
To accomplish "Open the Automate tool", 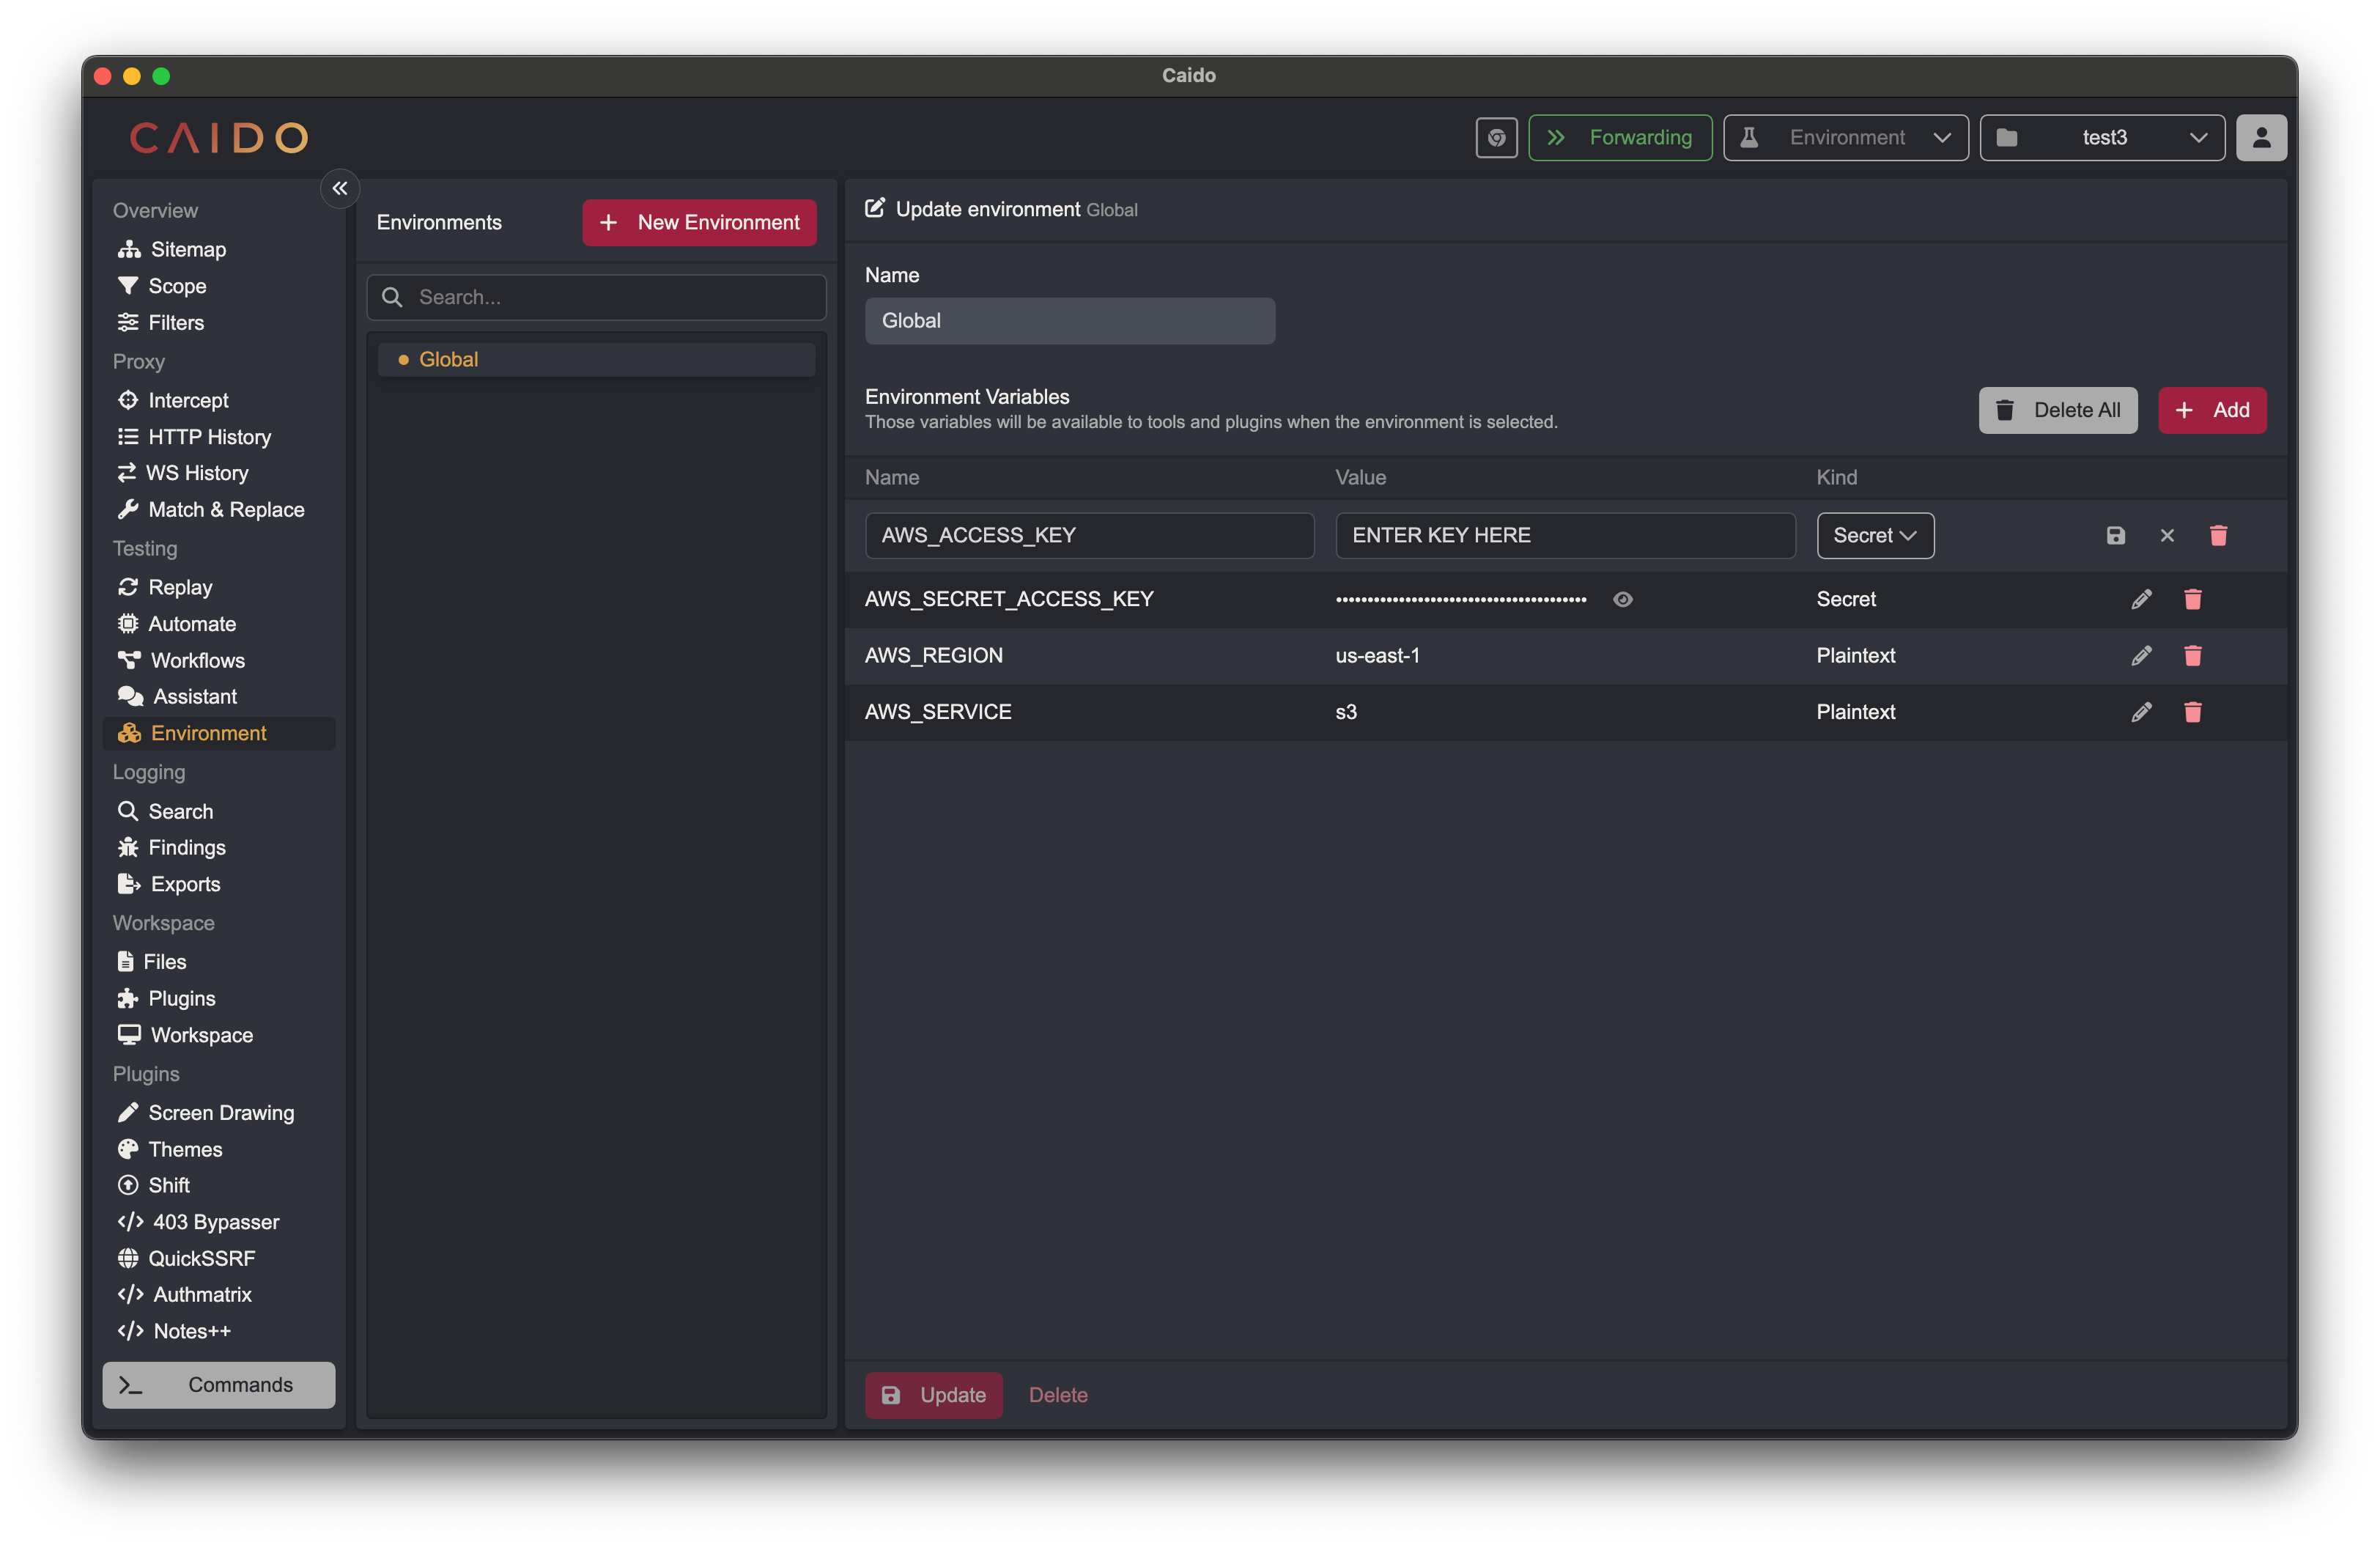I will (x=219, y=624).
